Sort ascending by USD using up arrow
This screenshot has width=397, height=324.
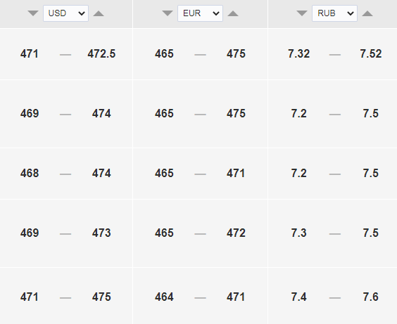[99, 13]
